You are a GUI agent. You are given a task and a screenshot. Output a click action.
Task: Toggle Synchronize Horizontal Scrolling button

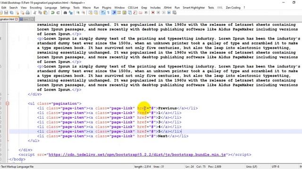pos(96,13)
